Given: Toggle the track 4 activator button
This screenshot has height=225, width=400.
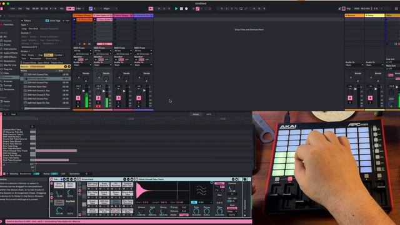Looking at the screenshot, I should [139, 98].
